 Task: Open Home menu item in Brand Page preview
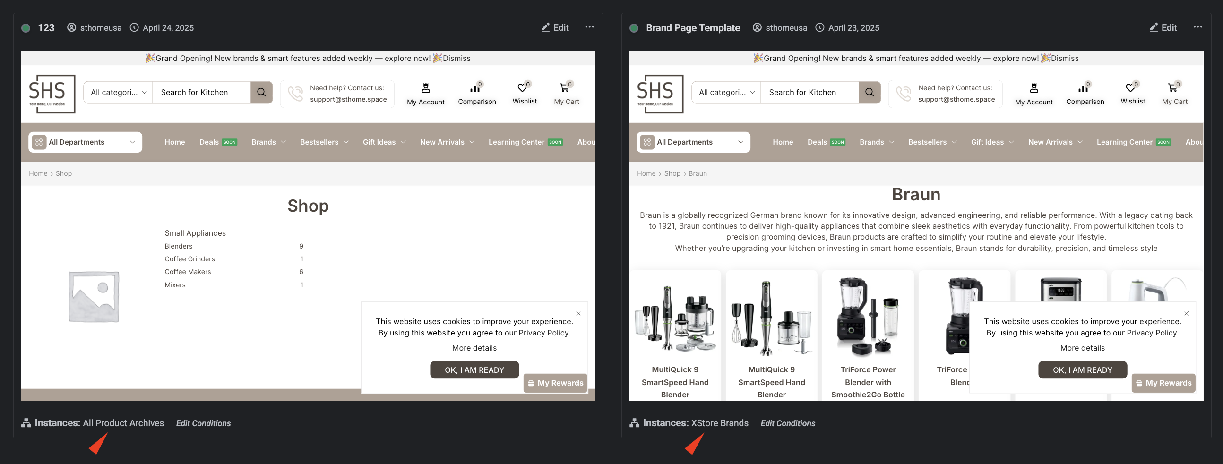783,142
